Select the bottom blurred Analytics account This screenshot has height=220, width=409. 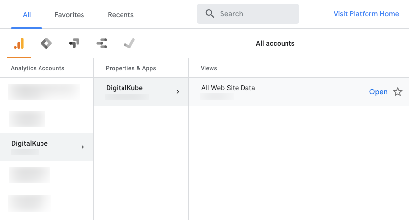click(30, 203)
